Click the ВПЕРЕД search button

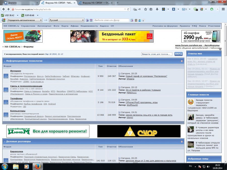179,54
